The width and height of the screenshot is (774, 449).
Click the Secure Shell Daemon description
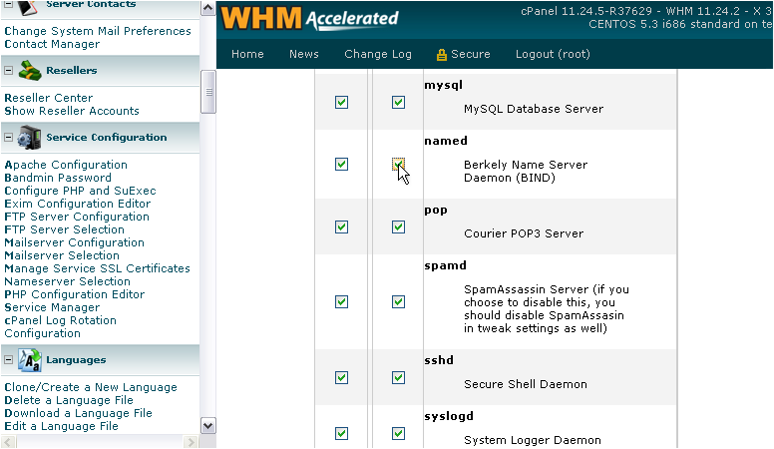[526, 384]
